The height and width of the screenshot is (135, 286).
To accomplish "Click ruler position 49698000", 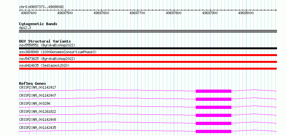I will (246, 13).
